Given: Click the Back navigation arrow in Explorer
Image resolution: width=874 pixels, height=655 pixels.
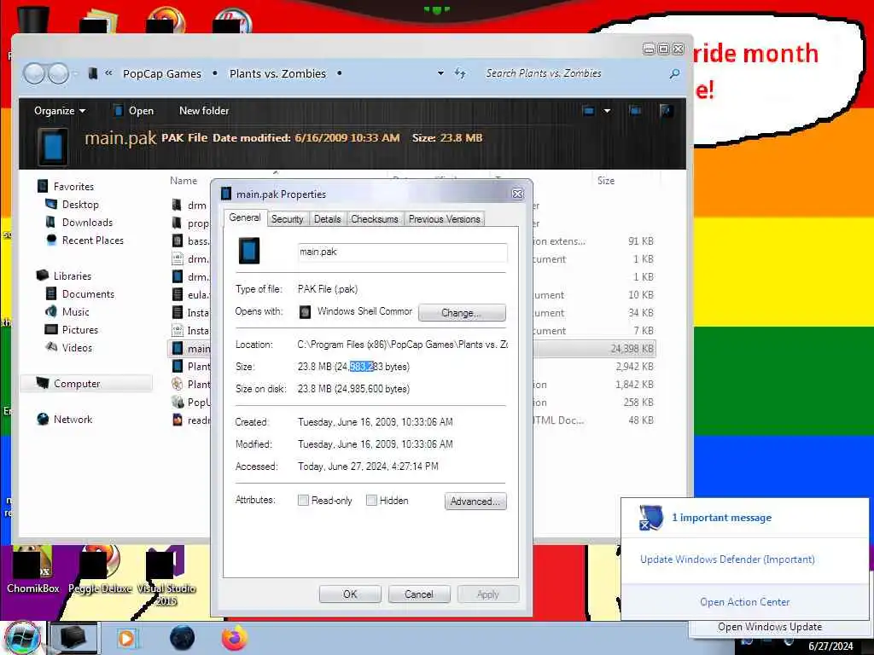Looking at the screenshot, I should [34, 73].
